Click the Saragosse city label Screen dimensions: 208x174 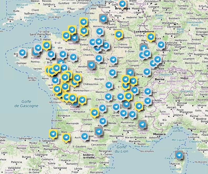coord(60,168)
